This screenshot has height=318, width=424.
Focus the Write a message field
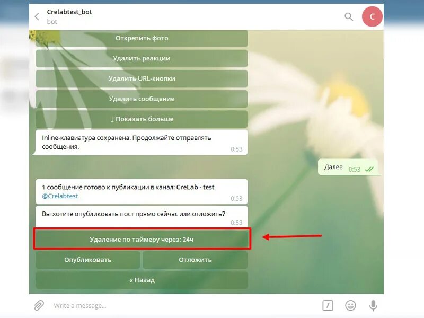184,306
